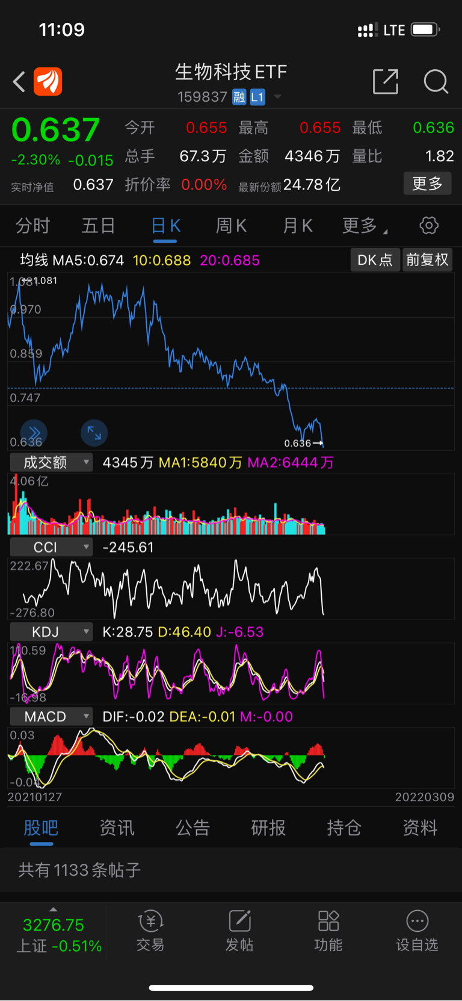
Task: Toggle the DK点 indicator
Action: (375, 260)
